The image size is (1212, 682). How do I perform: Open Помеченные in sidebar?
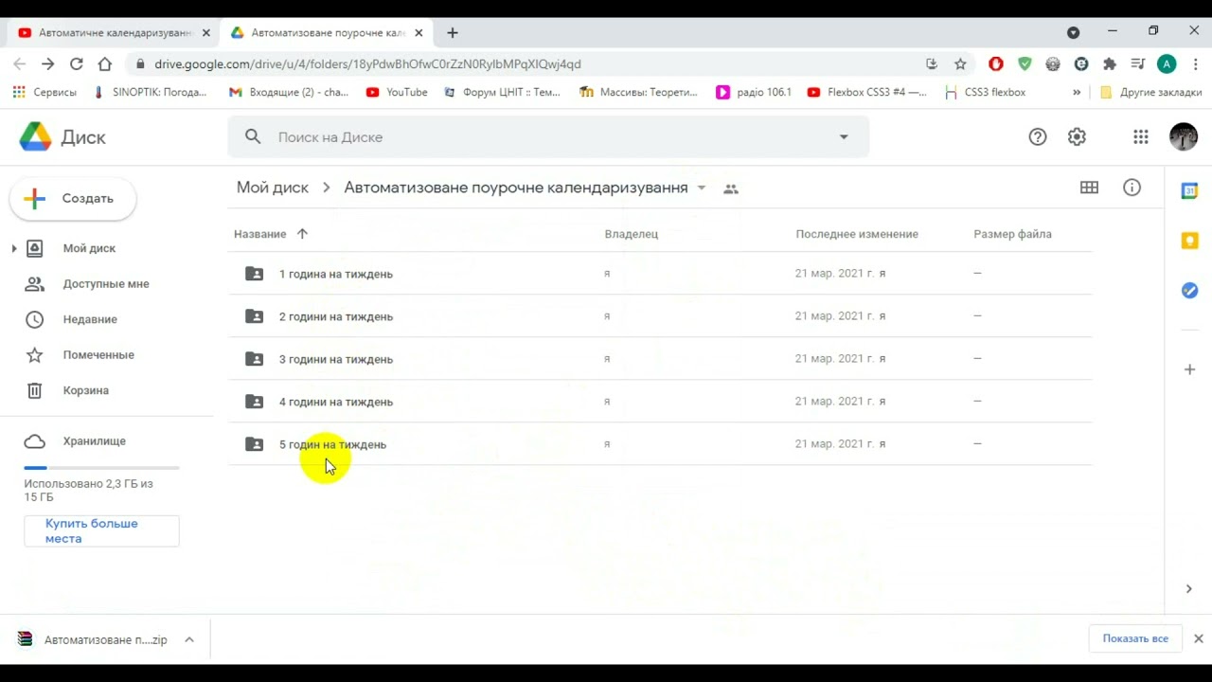[x=98, y=354]
